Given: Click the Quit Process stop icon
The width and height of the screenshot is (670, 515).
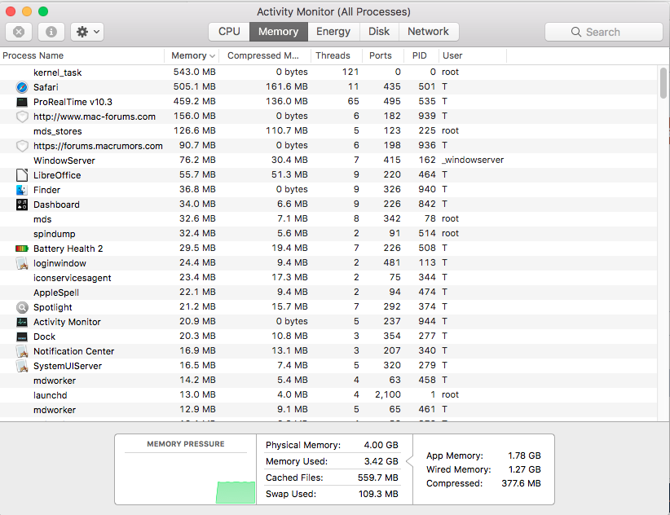Looking at the screenshot, I should 19,32.
